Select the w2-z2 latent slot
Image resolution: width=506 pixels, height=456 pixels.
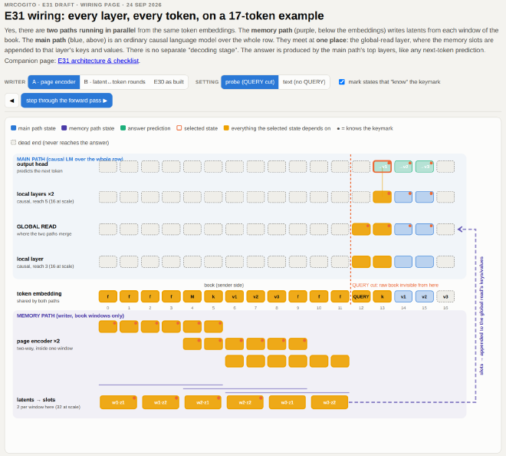click(x=245, y=402)
